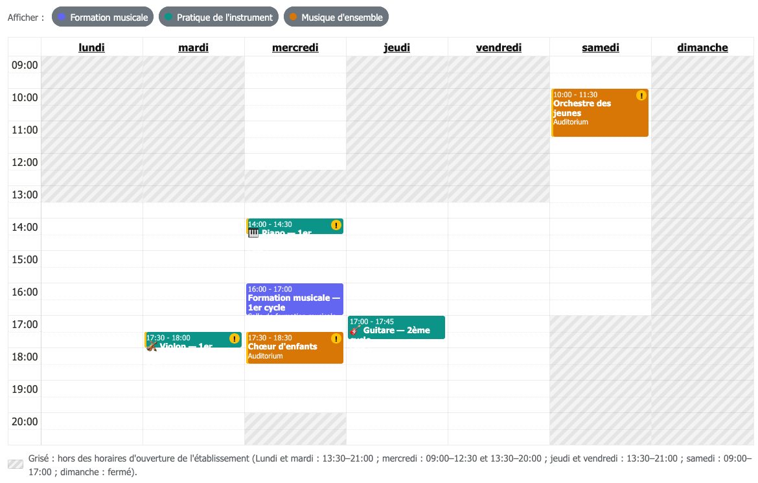
Task: Toggle the Formation musicale filter
Action: (102, 17)
